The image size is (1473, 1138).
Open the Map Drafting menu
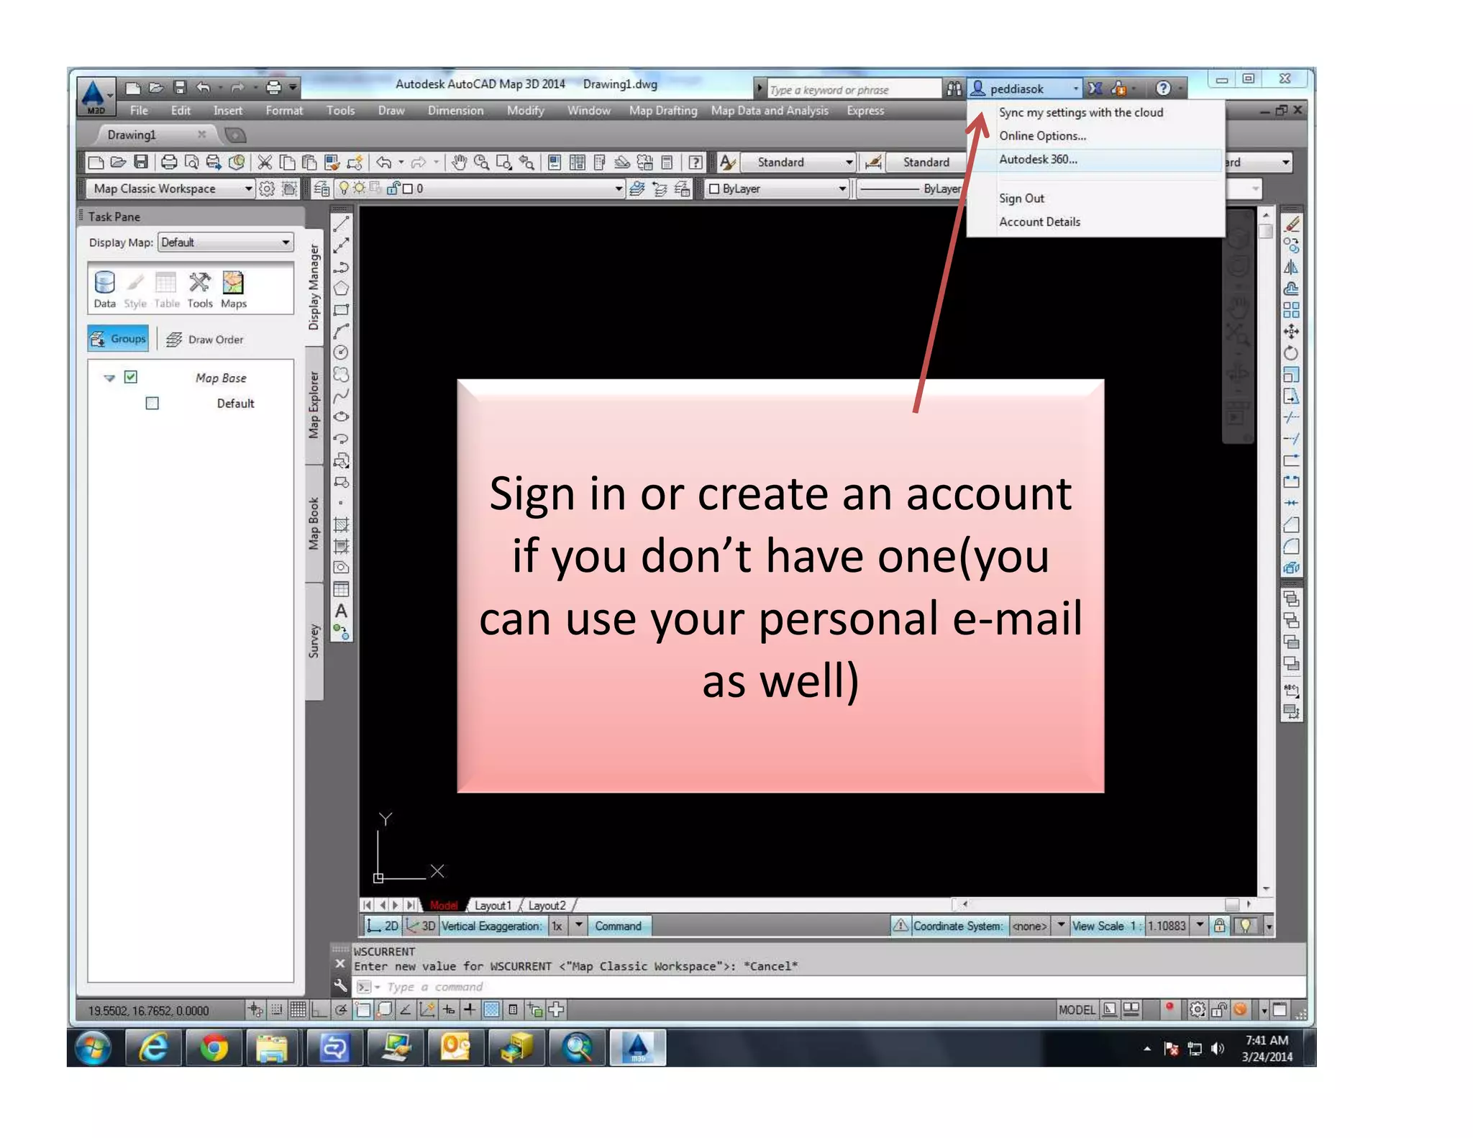(662, 111)
